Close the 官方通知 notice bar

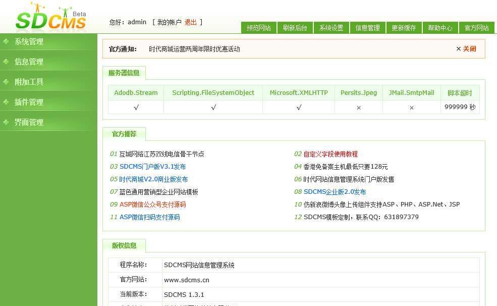[466, 49]
